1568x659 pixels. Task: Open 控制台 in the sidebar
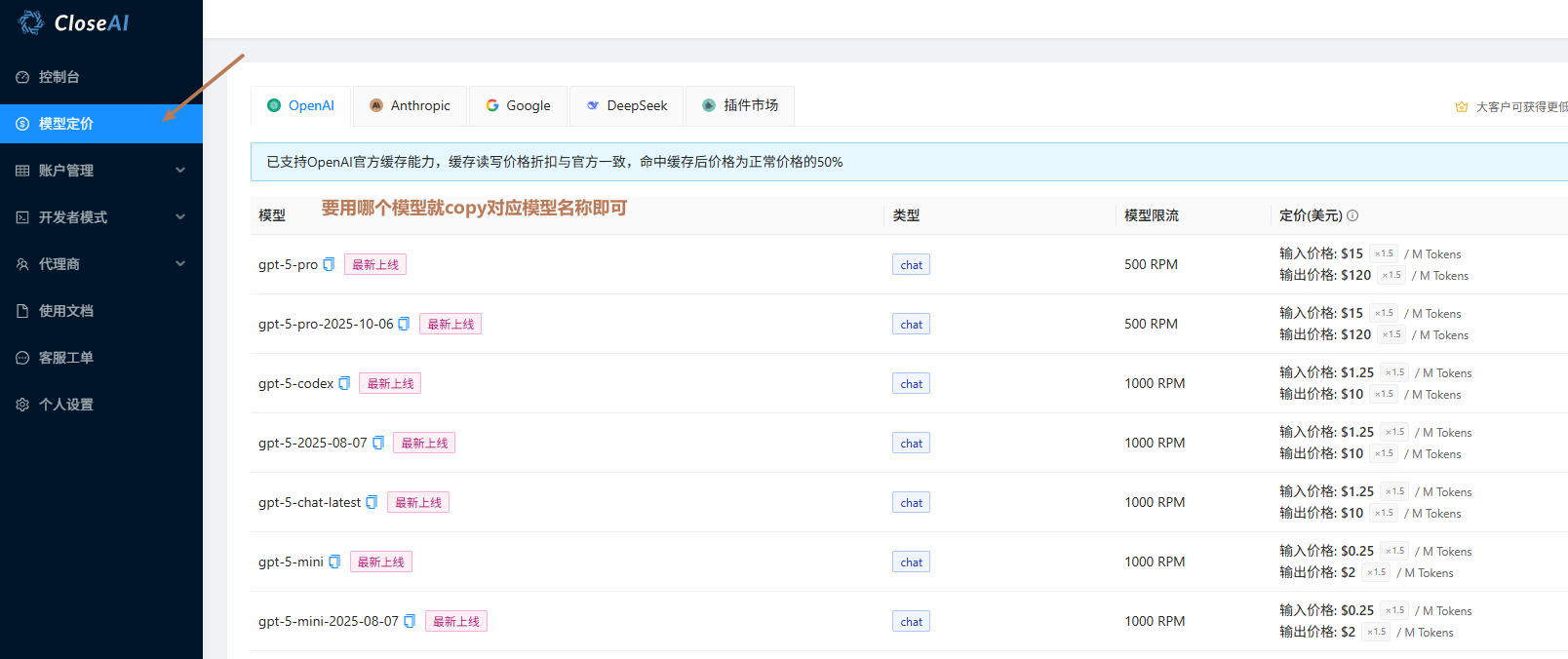coord(101,77)
